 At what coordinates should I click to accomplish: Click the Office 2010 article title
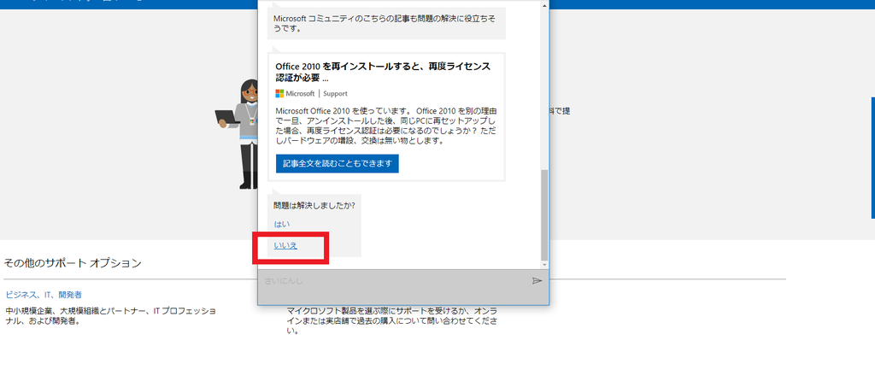(383, 72)
